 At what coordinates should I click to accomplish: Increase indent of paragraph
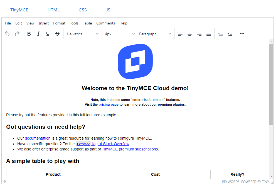tap(230, 34)
